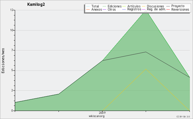The height and width of the screenshot is (119, 193).
Task: Click the Anexos legend label
Action: (x=96, y=9)
